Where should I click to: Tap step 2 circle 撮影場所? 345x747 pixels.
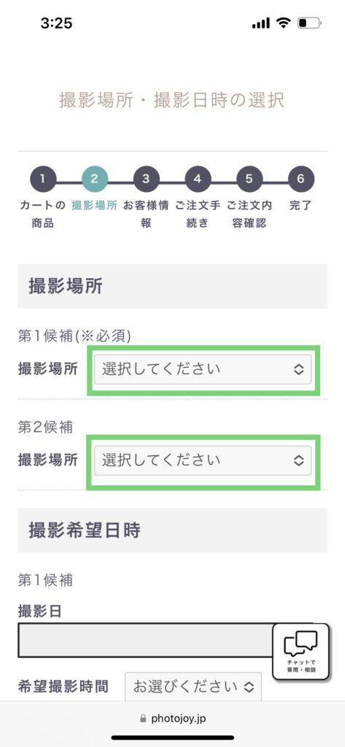tap(95, 179)
